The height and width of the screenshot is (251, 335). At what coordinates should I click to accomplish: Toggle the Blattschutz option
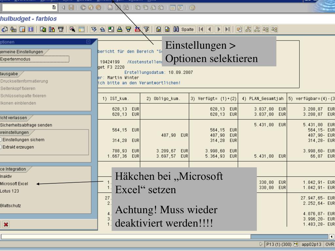pyautogui.click(x=10, y=206)
